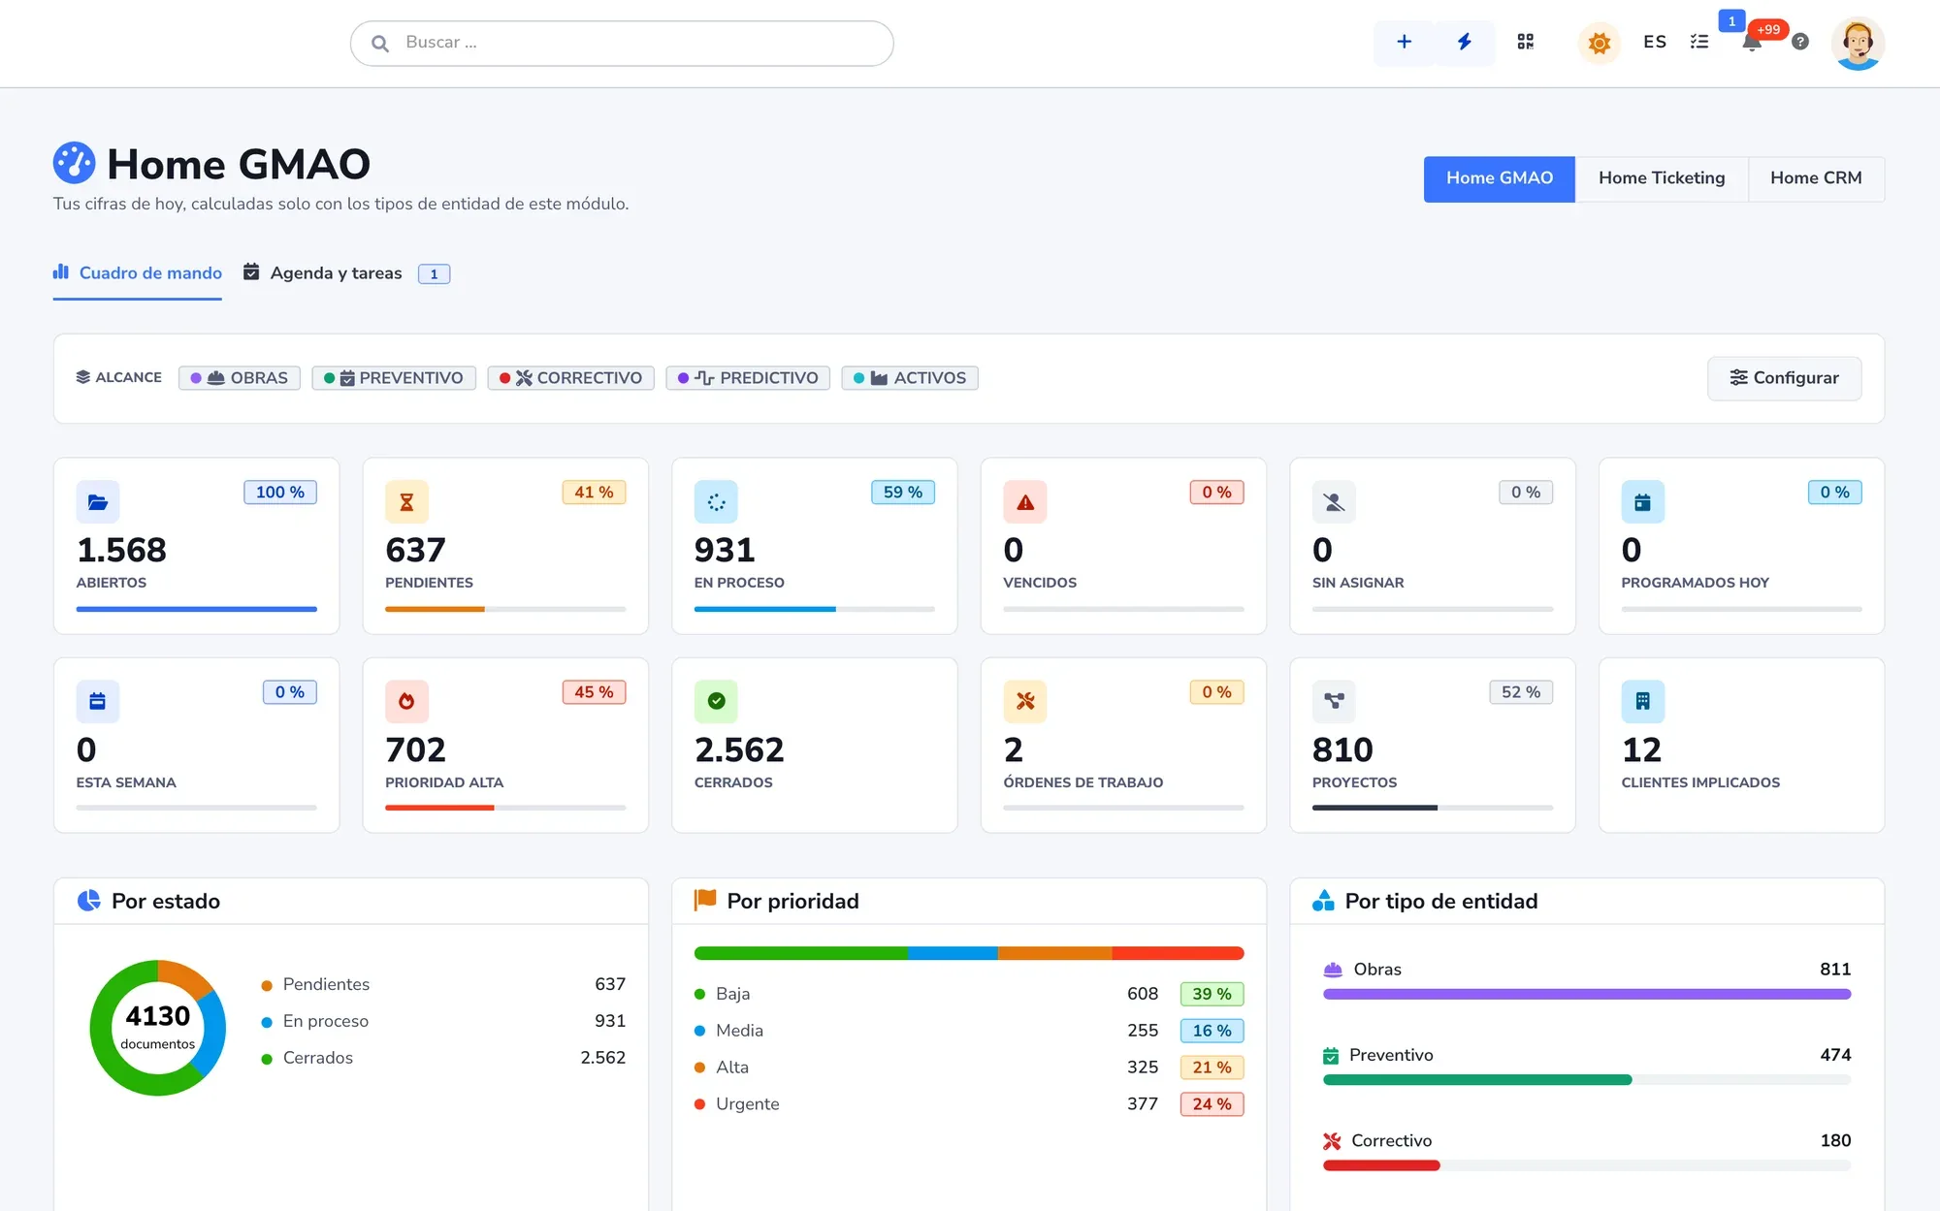Click the Prioridad alta flame icon
Image resolution: width=1940 pixels, height=1211 pixels.
[406, 702]
